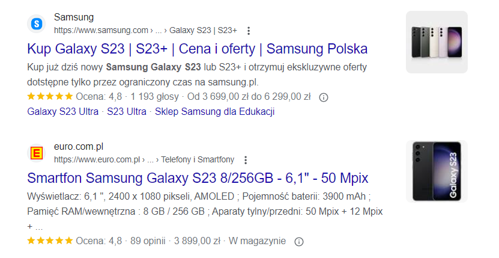Click the black Galaxy S23 thumbnail image
The image size is (499, 258).
[437, 171]
